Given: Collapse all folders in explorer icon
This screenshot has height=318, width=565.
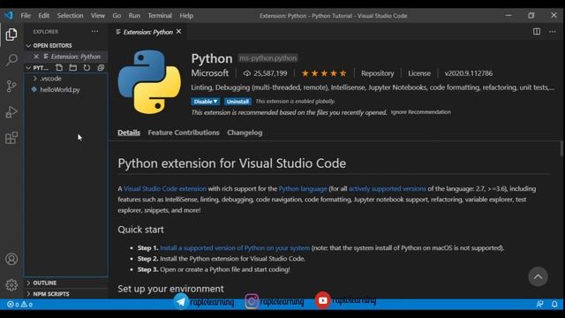Looking at the screenshot, I should tap(101, 68).
